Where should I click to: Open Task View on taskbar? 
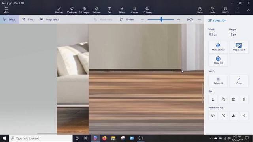click(86, 138)
